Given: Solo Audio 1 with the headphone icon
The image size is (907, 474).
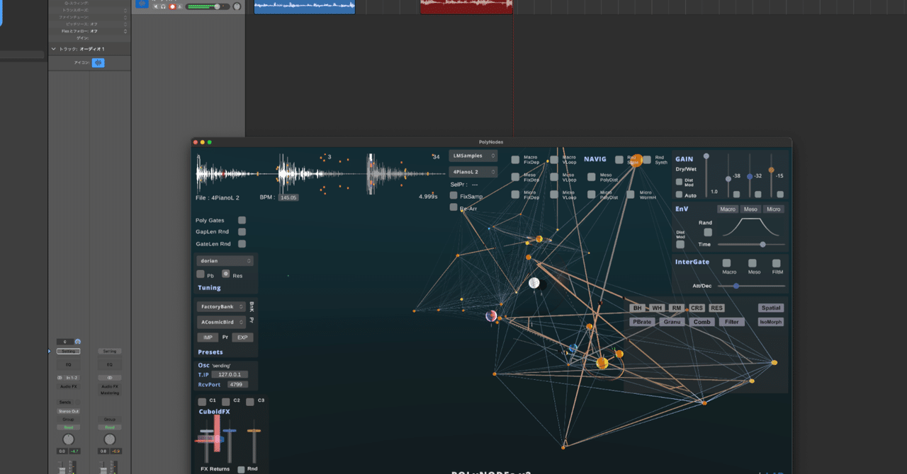Looking at the screenshot, I should tap(163, 6).
